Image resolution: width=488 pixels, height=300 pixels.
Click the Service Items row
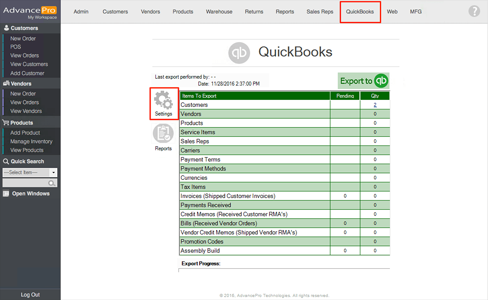pyautogui.click(x=284, y=132)
